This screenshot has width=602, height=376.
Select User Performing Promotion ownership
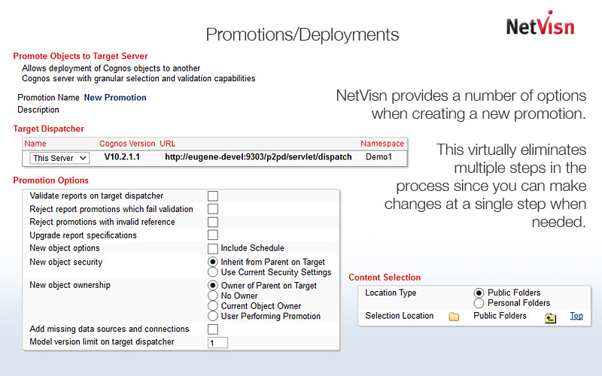point(213,317)
